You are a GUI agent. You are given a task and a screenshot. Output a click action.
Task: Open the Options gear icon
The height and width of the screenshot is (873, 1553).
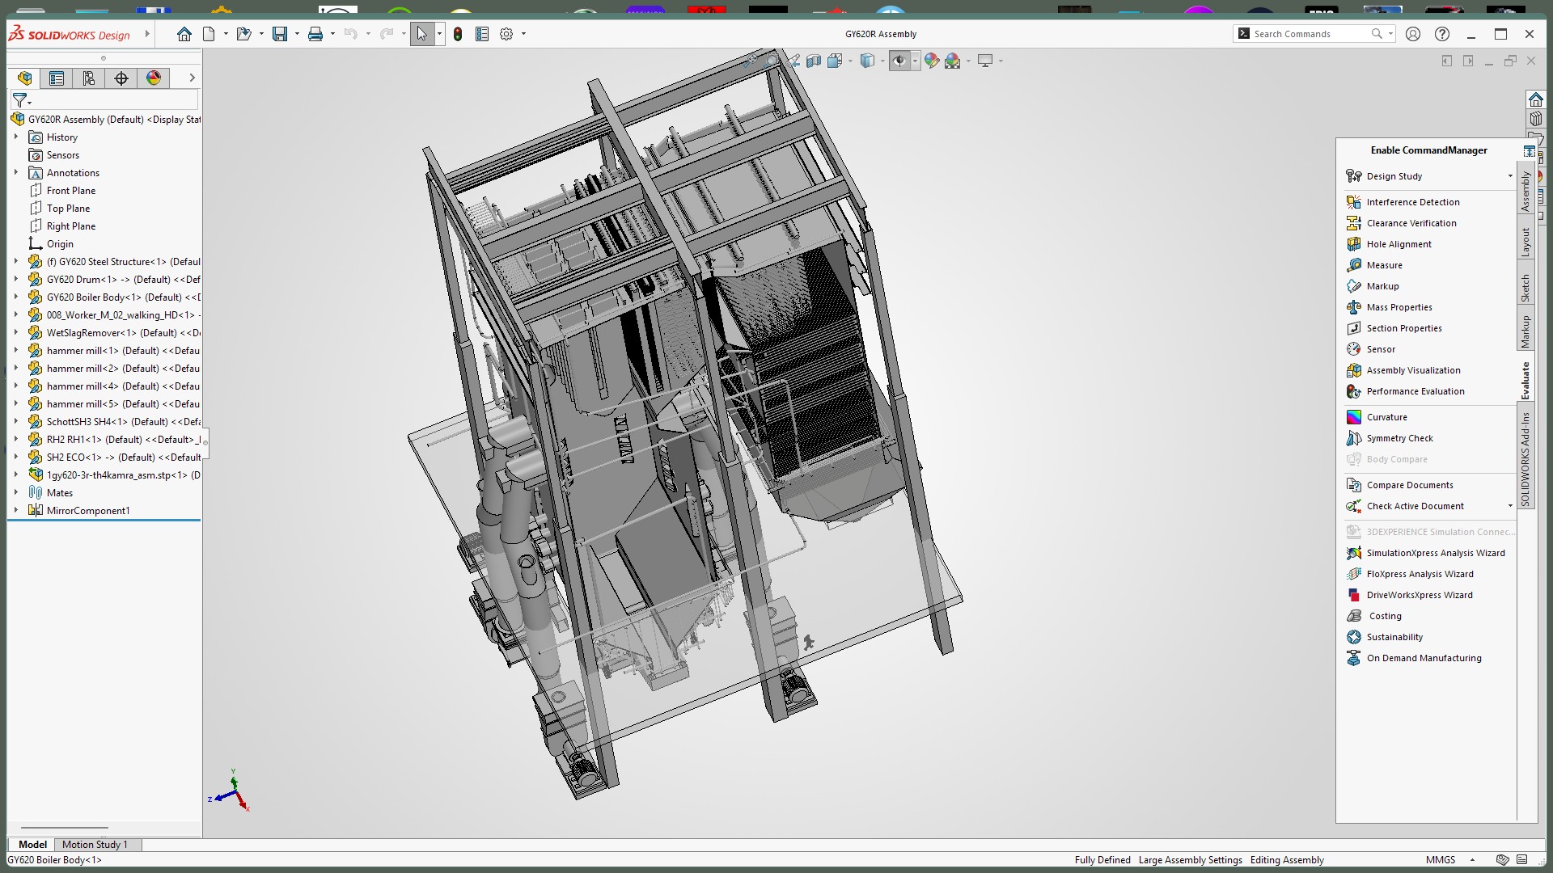(x=506, y=34)
